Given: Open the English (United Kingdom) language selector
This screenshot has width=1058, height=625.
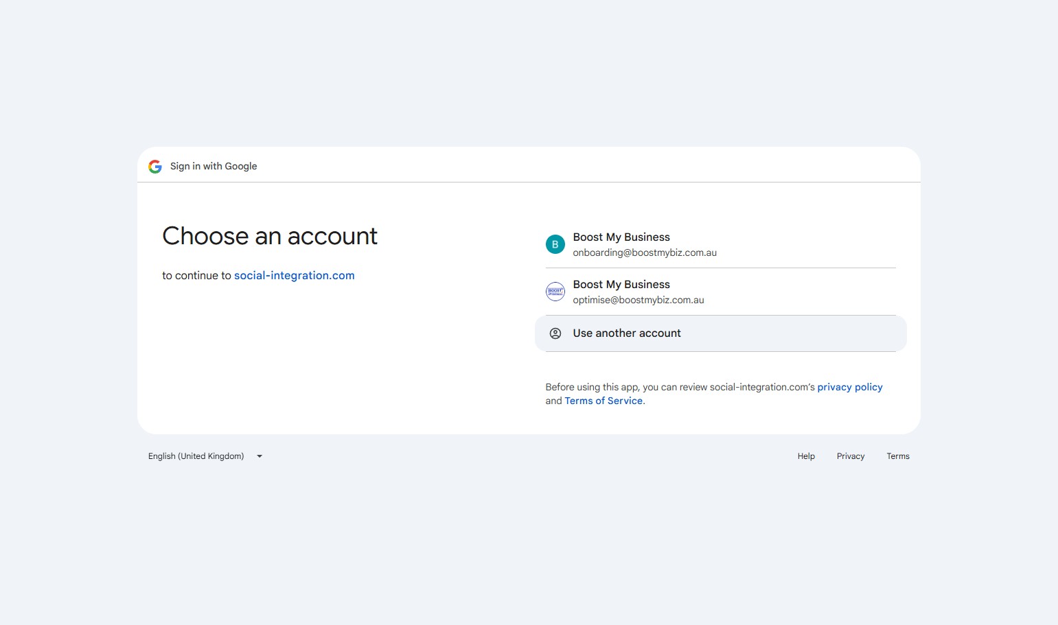Looking at the screenshot, I should point(196,456).
